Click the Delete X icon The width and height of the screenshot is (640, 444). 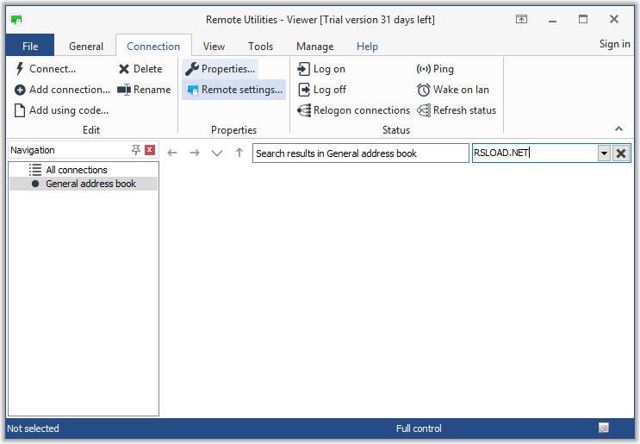click(x=124, y=69)
